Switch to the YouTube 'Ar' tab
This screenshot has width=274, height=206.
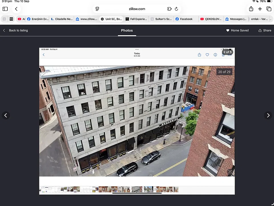click(21, 19)
